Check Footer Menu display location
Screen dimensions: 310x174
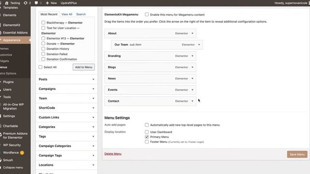[x=147, y=142]
